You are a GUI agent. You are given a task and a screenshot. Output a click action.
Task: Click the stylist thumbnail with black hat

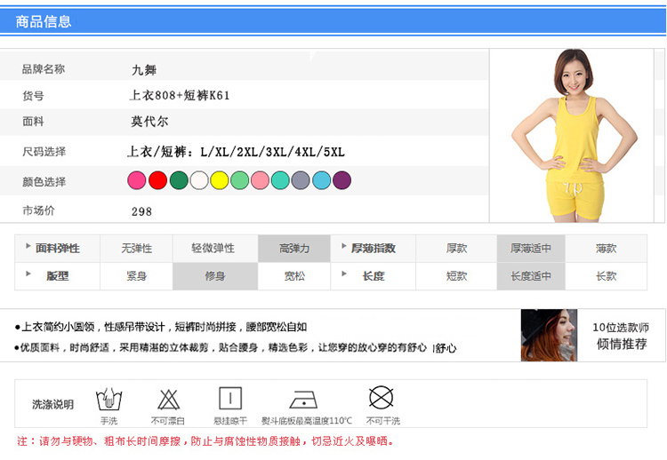pyautogui.click(x=542, y=335)
